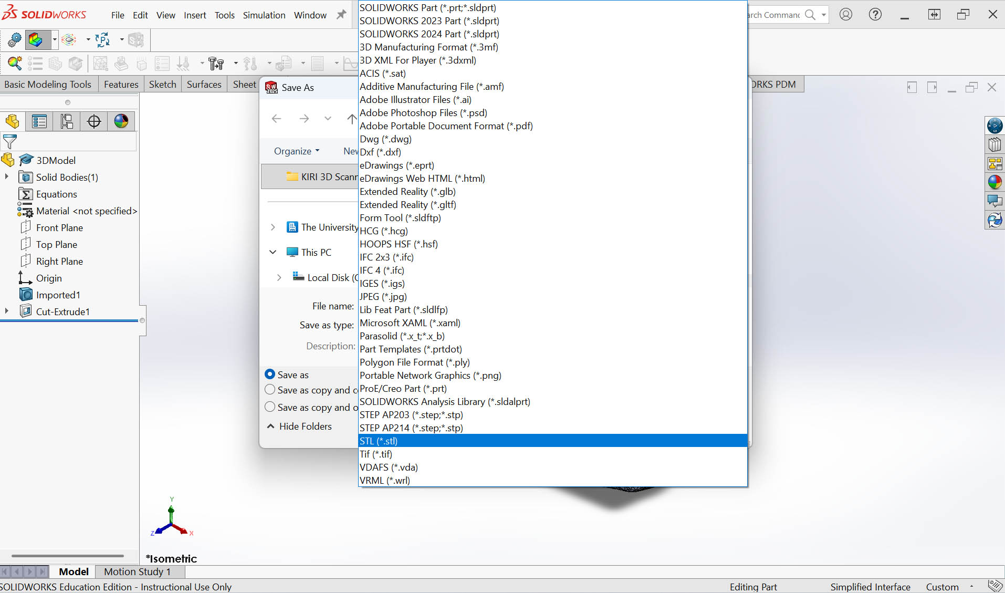Collapse the This PC node
This screenshot has height=593, width=1005.
click(x=273, y=252)
